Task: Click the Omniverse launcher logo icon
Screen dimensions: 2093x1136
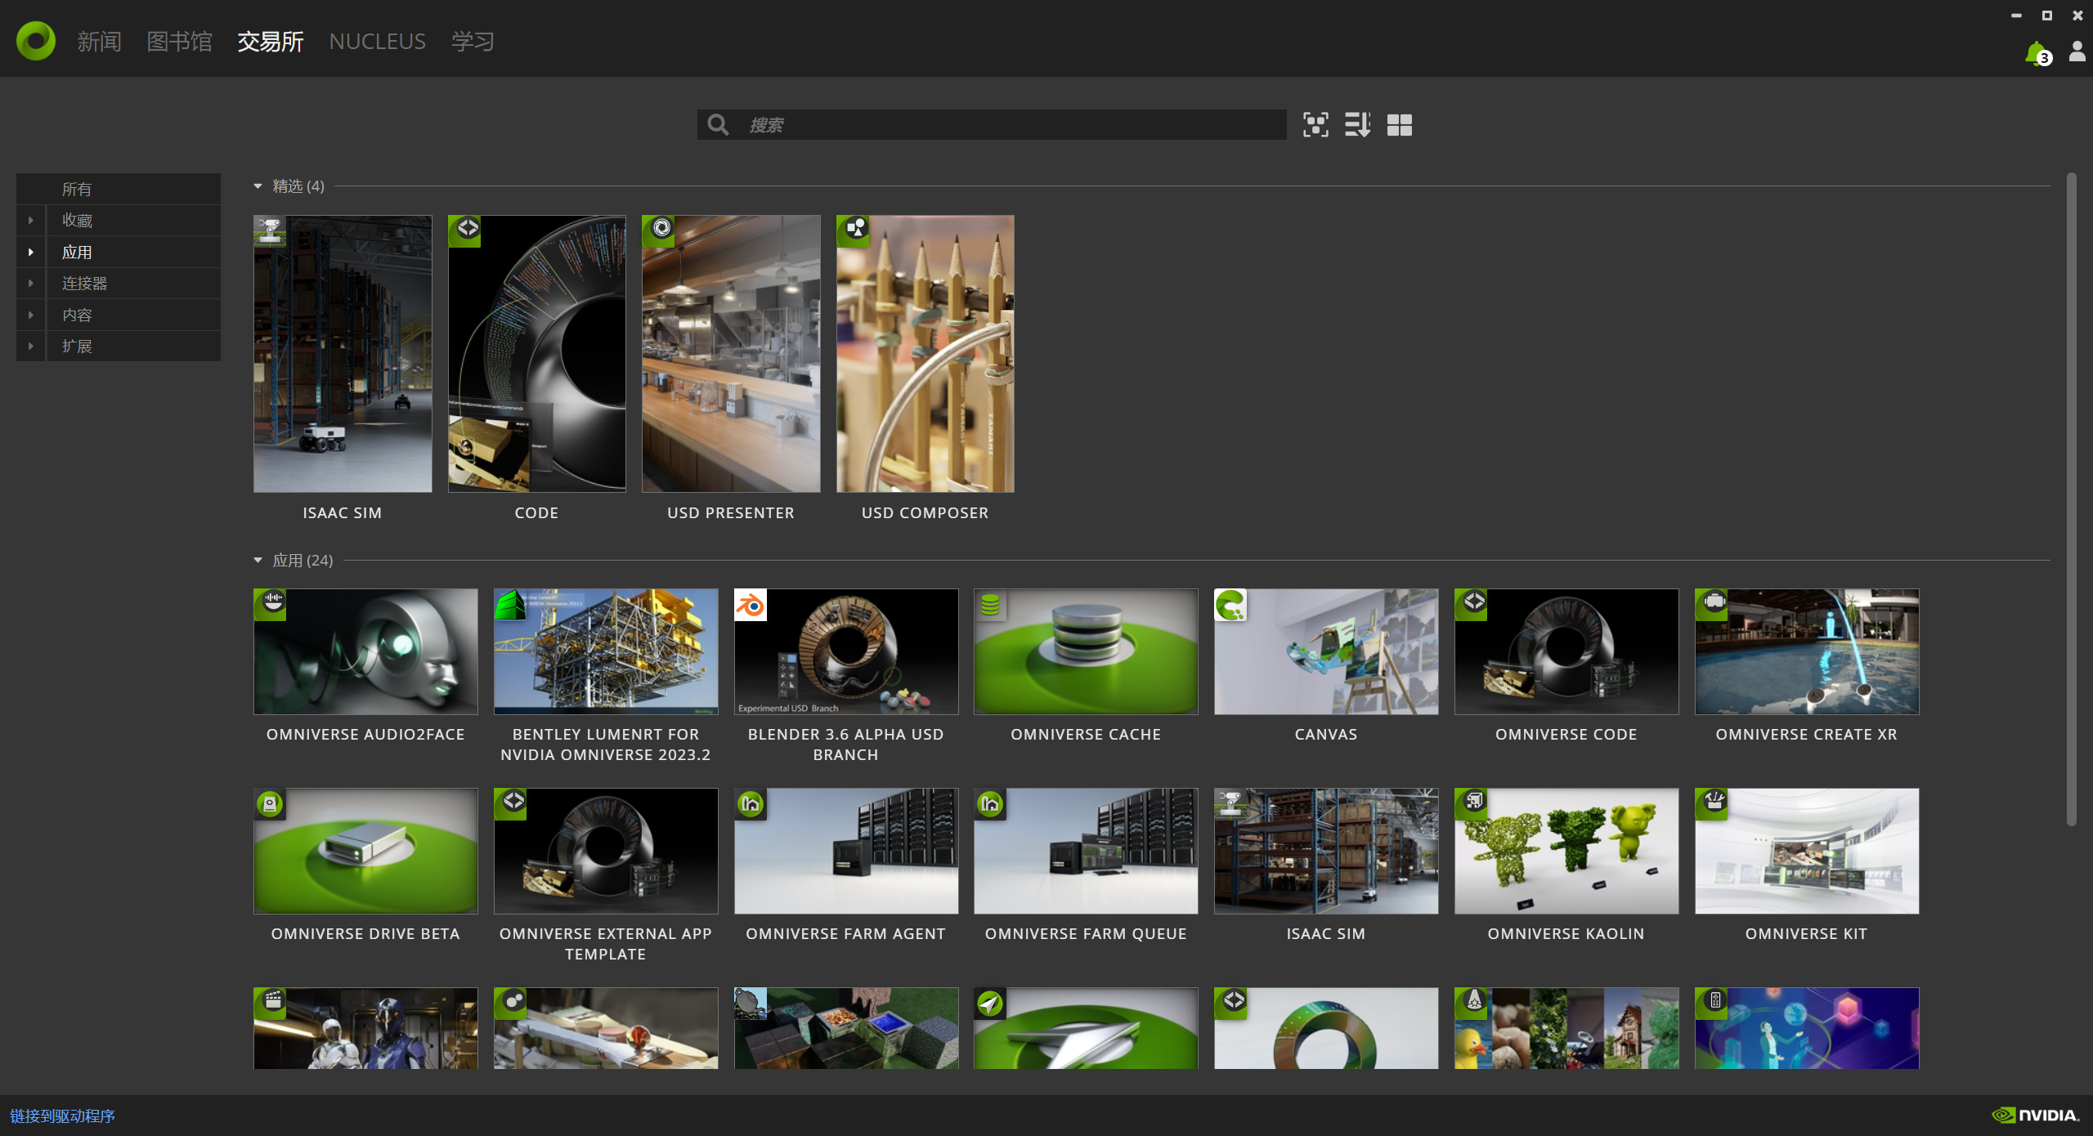Action: [36, 41]
